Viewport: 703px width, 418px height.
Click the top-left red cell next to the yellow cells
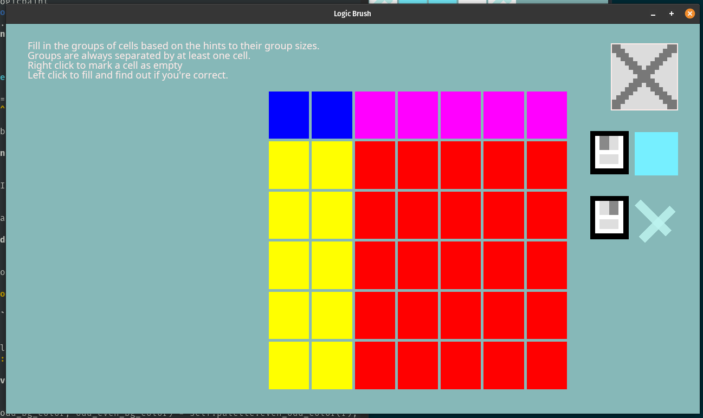pos(375,165)
